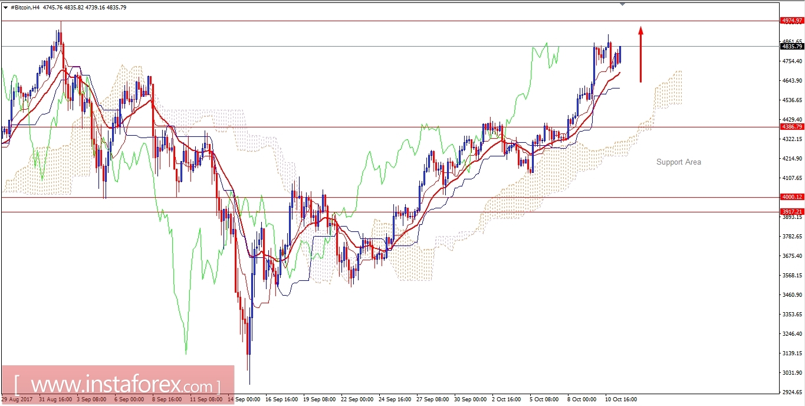
Task: Select the chart shift triangle marker at top
Action: [622, 4]
